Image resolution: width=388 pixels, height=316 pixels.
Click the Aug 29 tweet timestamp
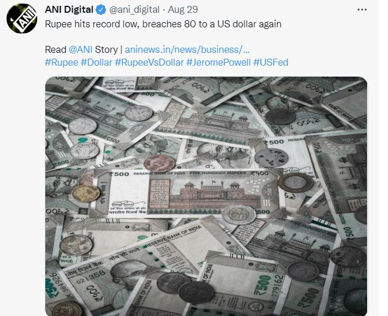pos(183,10)
